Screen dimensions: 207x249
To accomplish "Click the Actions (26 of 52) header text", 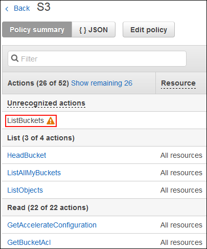I will [38, 83].
